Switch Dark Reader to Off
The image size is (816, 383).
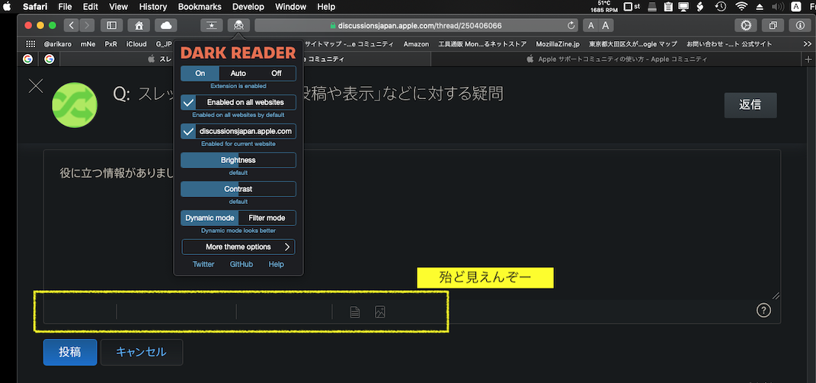coord(276,73)
